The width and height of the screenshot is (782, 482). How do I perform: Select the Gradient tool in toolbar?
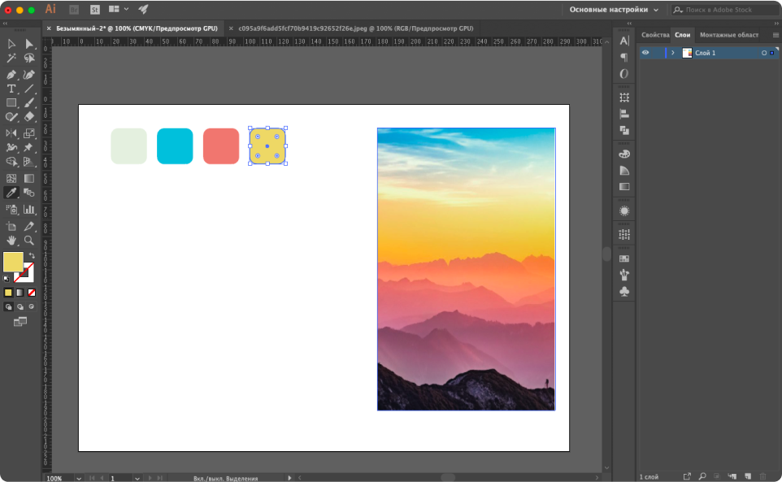(x=29, y=178)
